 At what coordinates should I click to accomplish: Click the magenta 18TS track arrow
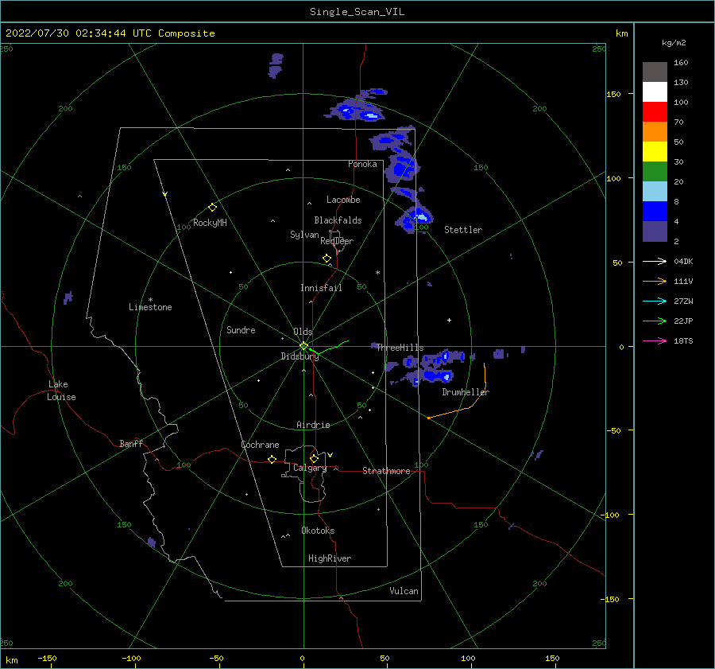[x=655, y=340]
